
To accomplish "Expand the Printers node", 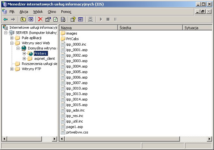I will 24,53.
